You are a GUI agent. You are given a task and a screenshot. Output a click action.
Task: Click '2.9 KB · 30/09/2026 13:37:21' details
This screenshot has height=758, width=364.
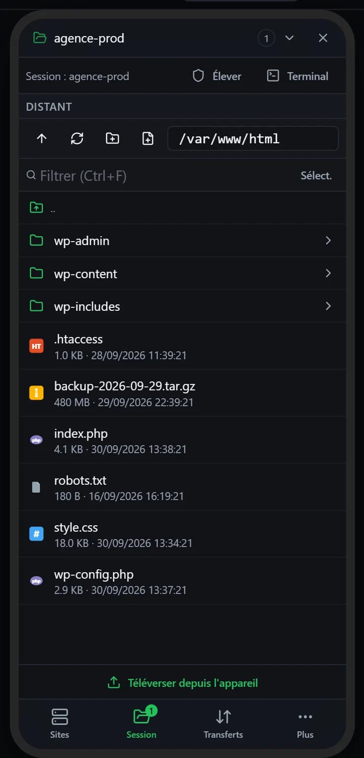[120, 590]
